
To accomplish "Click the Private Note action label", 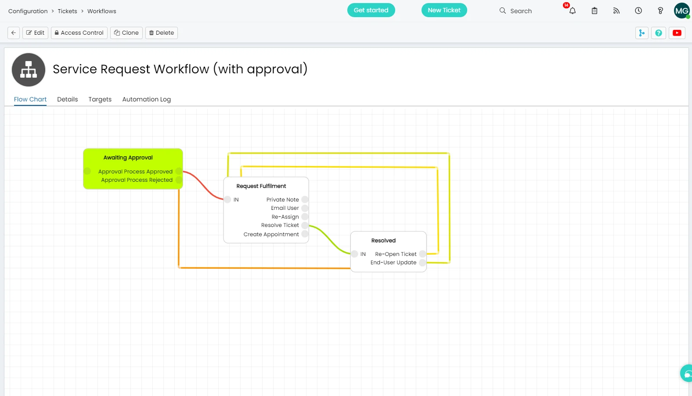I will coord(282,200).
